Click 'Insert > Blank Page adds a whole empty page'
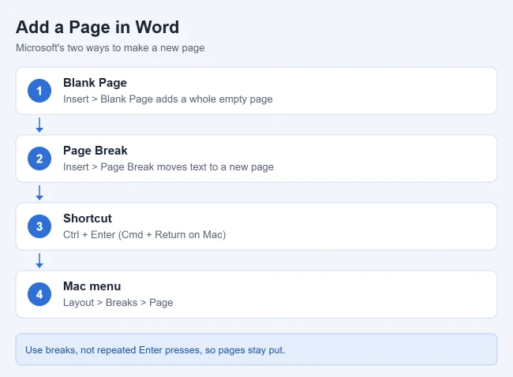Viewport: 513px width, 377px height. pyautogui.click(x=168, y=99)
